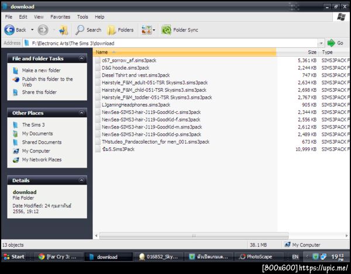Open My Documents from Other Places
The image size is (351, 274).
click(x=37, y=133)
